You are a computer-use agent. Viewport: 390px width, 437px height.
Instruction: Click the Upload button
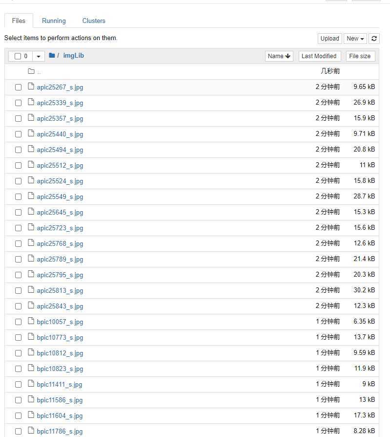click(330, 39)
